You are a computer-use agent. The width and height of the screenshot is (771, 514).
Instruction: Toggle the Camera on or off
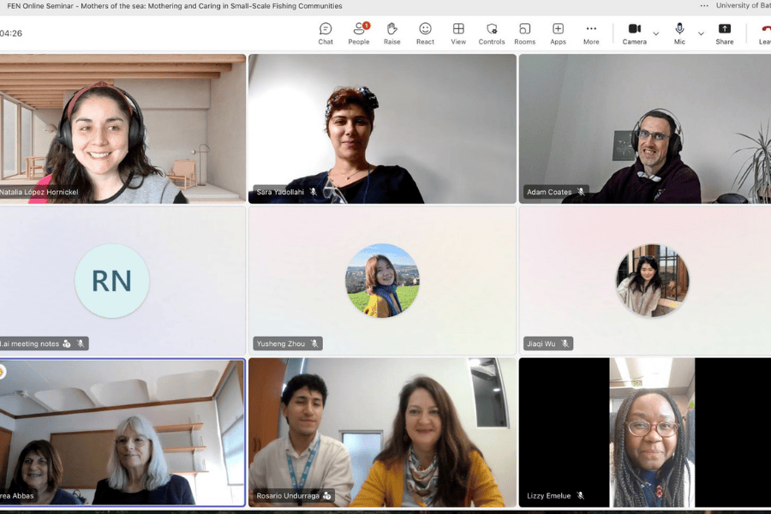click(635, 33)
